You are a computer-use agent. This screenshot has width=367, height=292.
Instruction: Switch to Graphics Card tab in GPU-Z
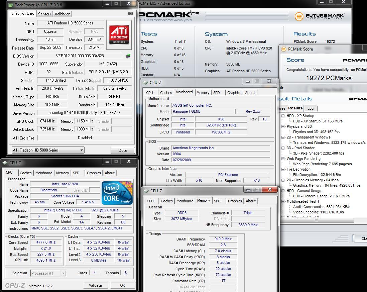[x=23, y=13]
